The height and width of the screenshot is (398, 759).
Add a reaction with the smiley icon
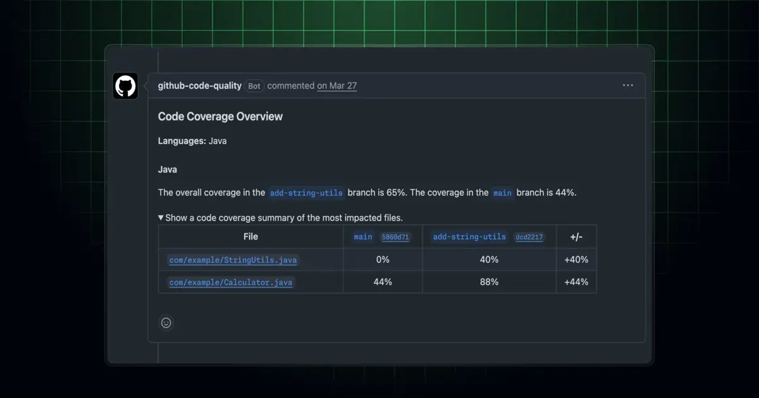click(x=166, y=323)
